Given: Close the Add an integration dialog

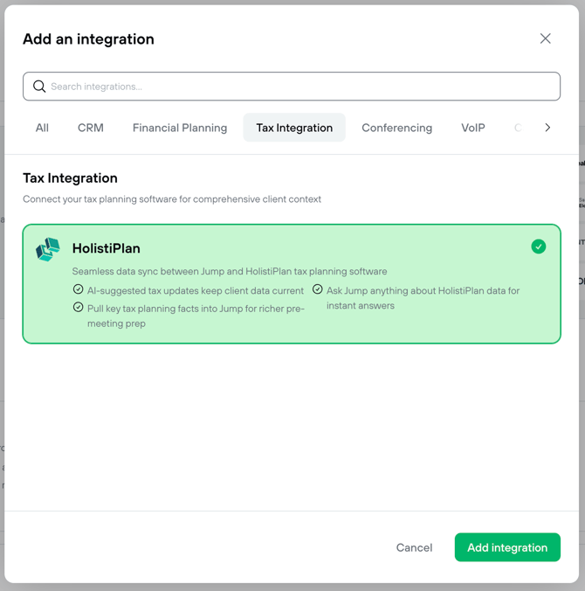Looking at the screenshot, I should (x=545, y=38).
